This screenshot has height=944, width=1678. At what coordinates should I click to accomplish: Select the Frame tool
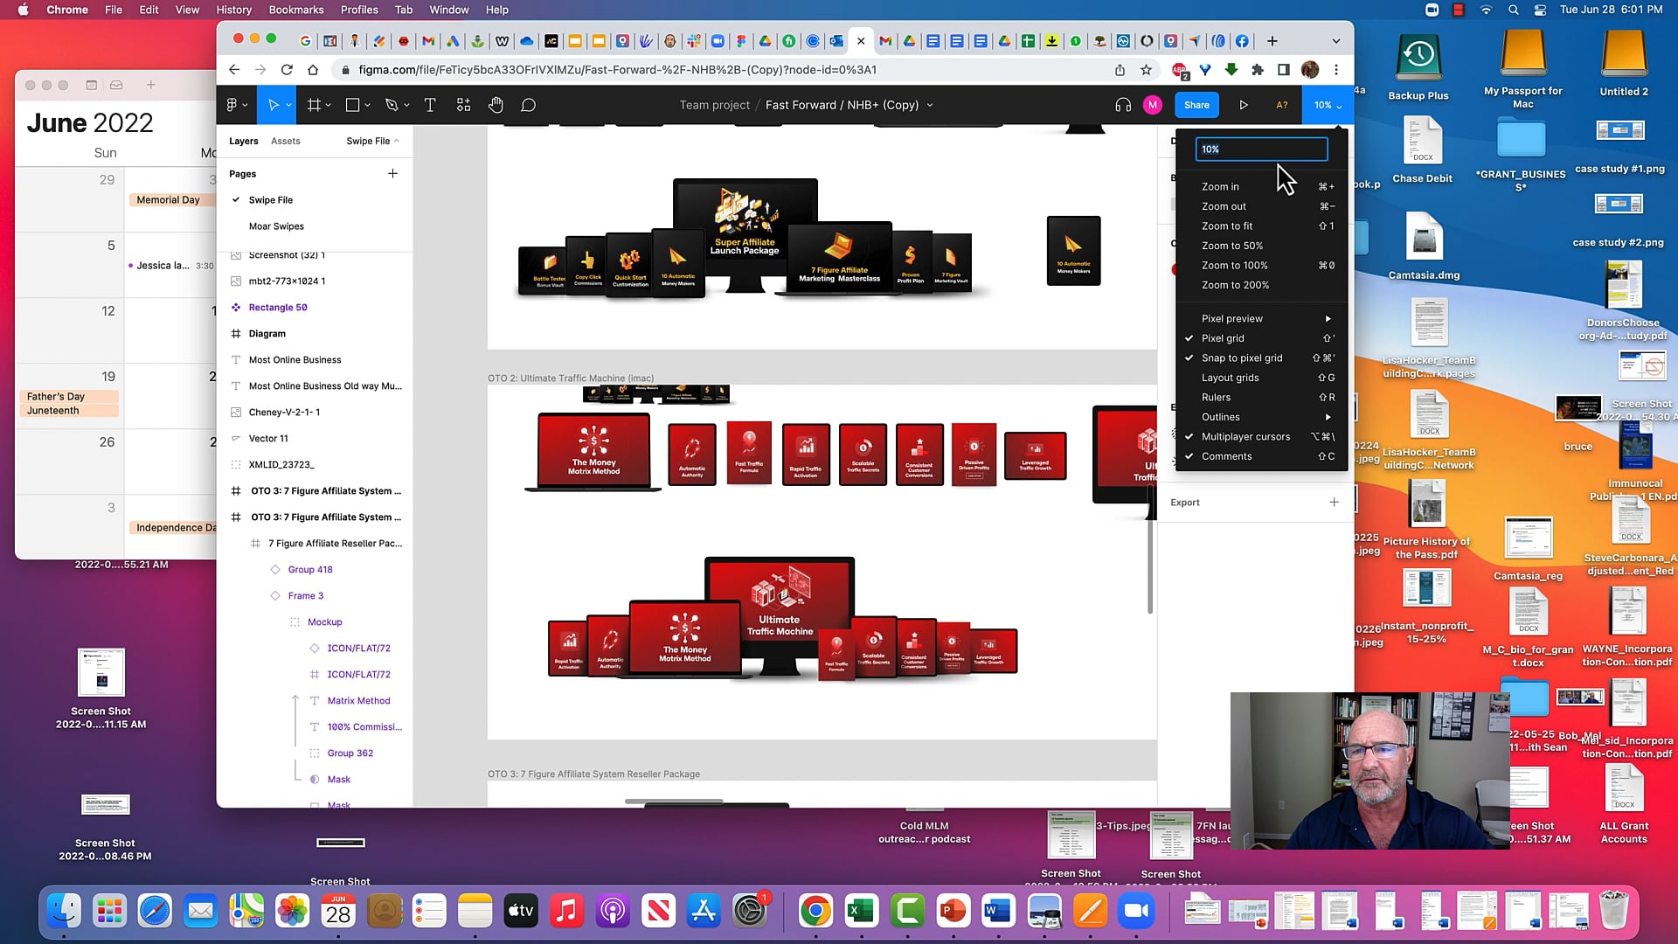pyautogui.click(x=314, y=105)
